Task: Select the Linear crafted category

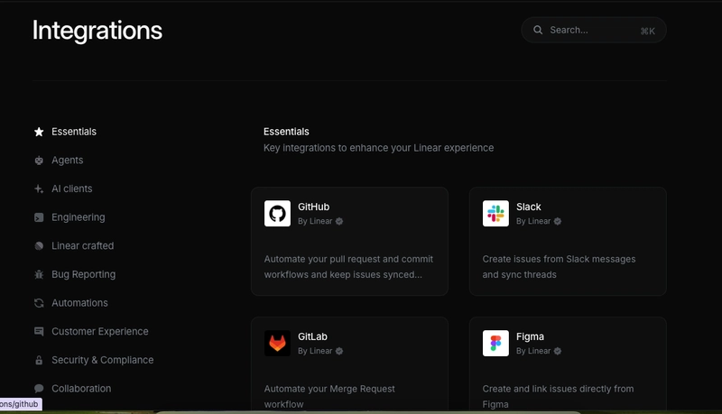Action: 82,245
